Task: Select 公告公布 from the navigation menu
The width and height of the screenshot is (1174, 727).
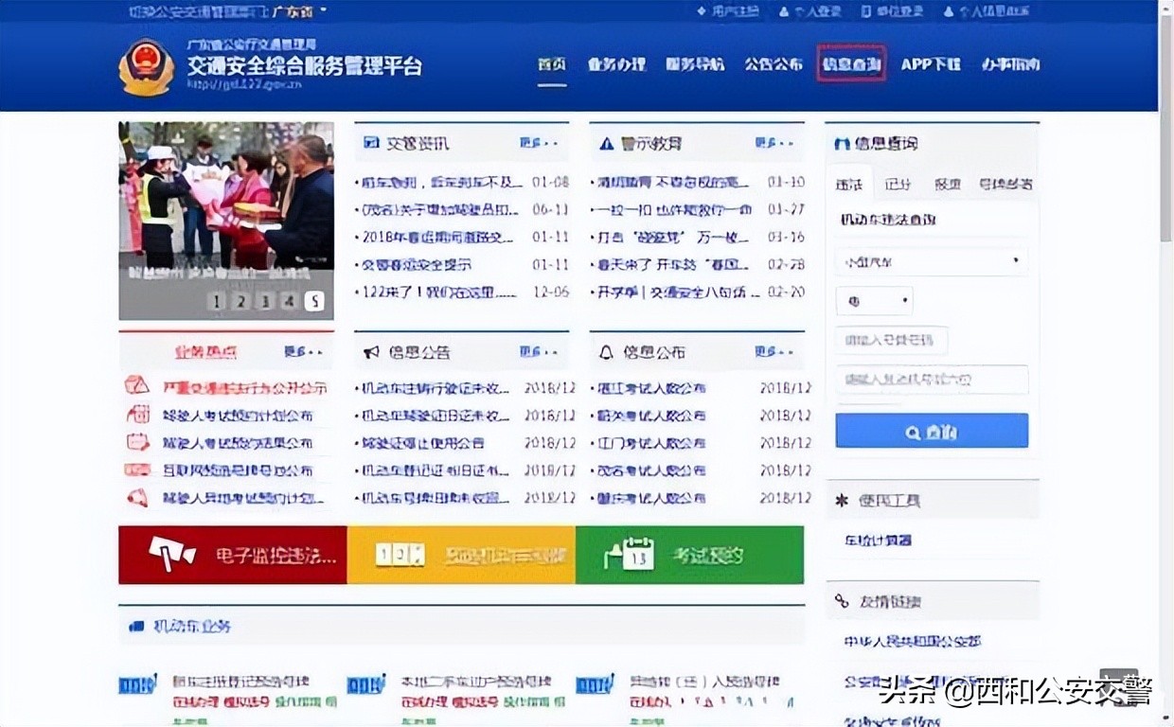Action: 772,64
